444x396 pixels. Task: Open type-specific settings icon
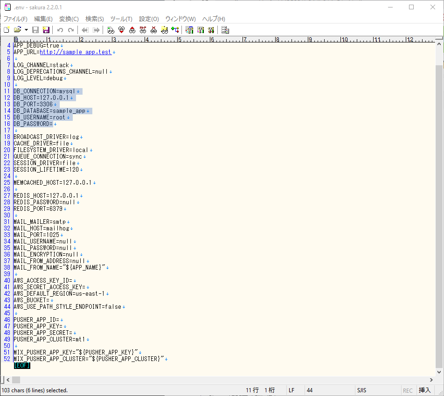201,30
